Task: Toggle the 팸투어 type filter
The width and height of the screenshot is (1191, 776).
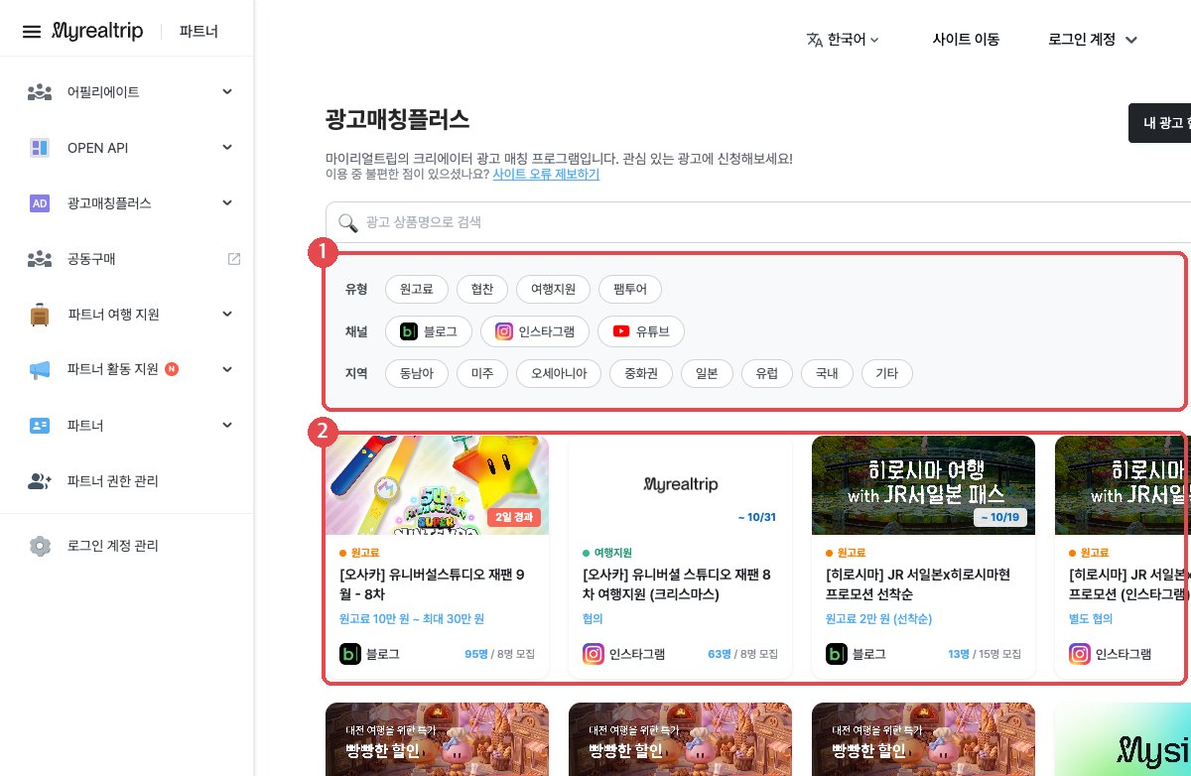Action: pos(630,289)
